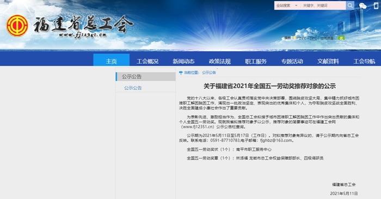Screen dimensions: 381x199
Task: Go to the 主页 home tab
Action: click(x=111, y=60)
